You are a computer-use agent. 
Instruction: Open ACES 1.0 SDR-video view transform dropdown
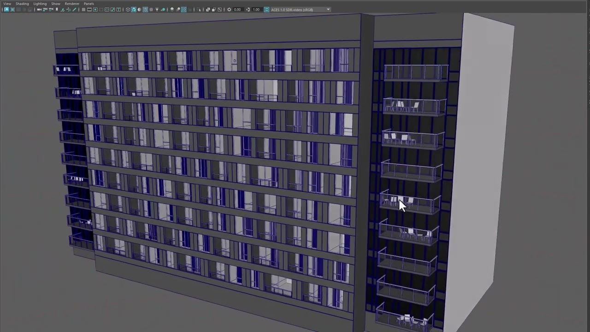pyautogui.click(x=300, y=9)
